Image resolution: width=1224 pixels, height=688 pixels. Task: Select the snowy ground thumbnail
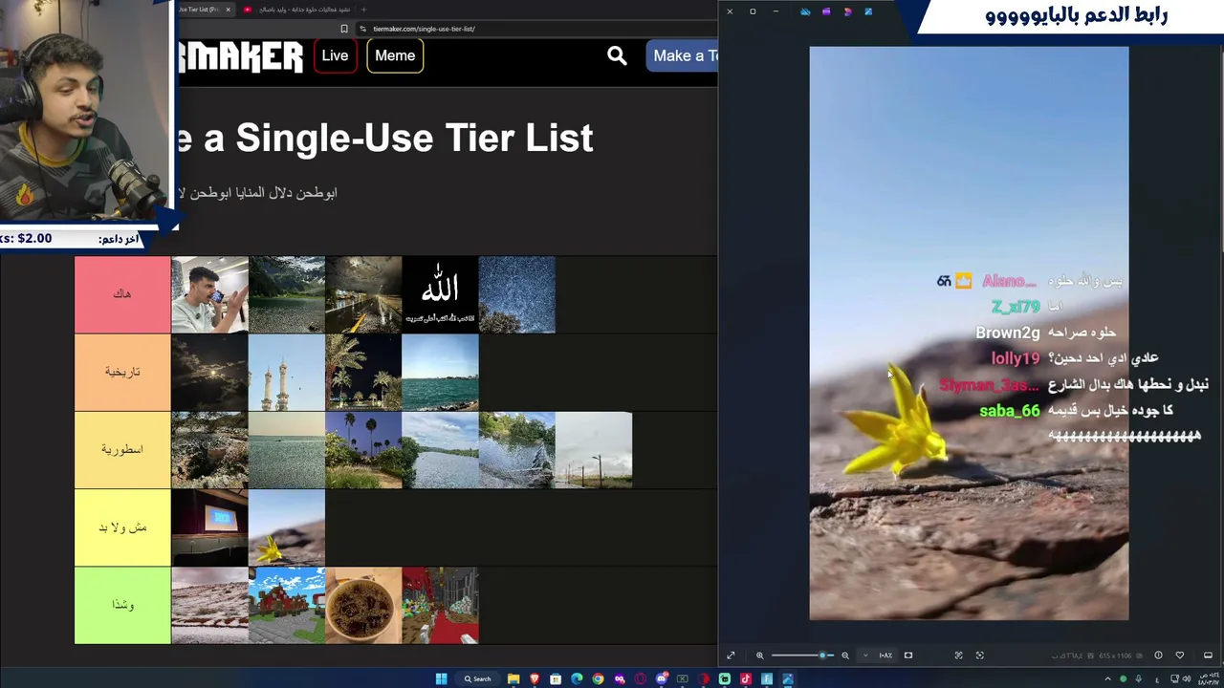pyautogui.click(x=210, y=606)
